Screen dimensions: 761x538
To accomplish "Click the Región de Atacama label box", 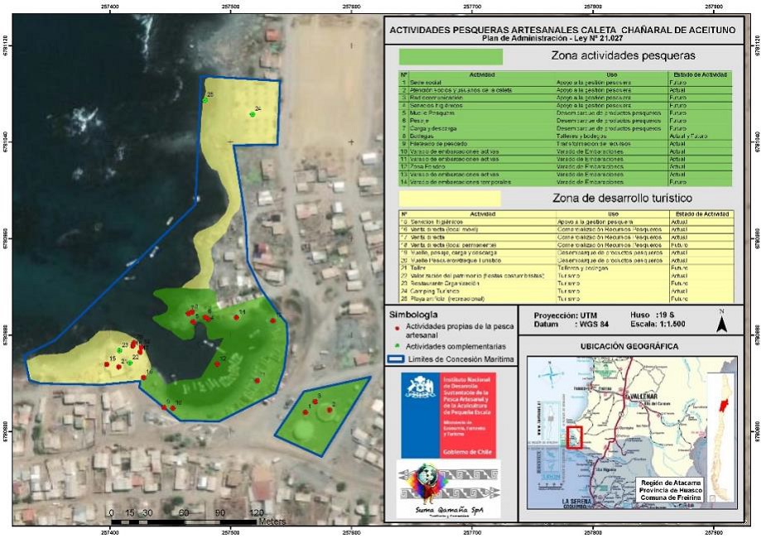I will [x=671, y=490].
